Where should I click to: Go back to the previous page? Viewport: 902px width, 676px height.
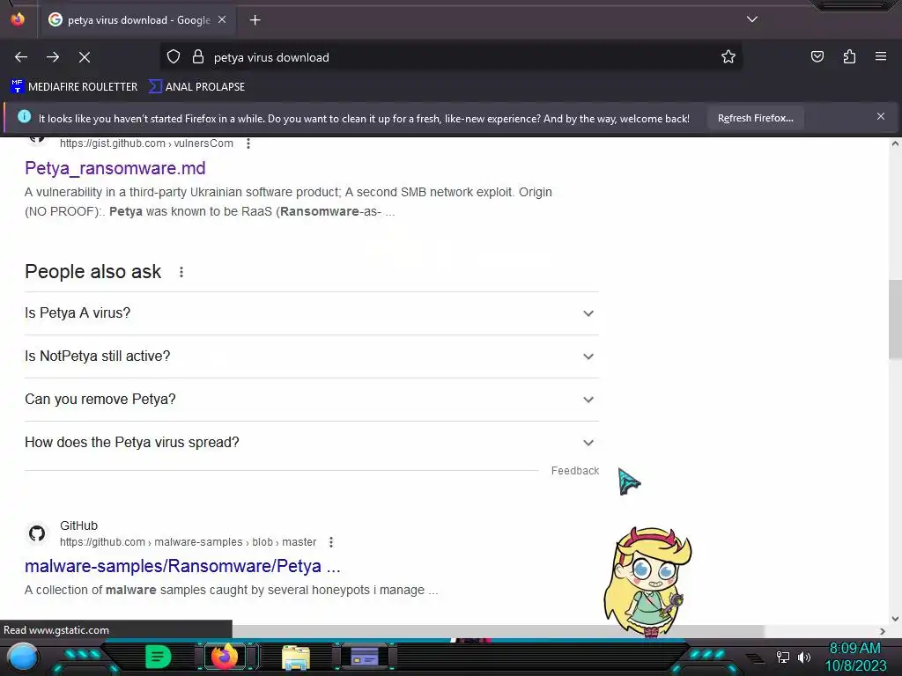pos(21,57)
